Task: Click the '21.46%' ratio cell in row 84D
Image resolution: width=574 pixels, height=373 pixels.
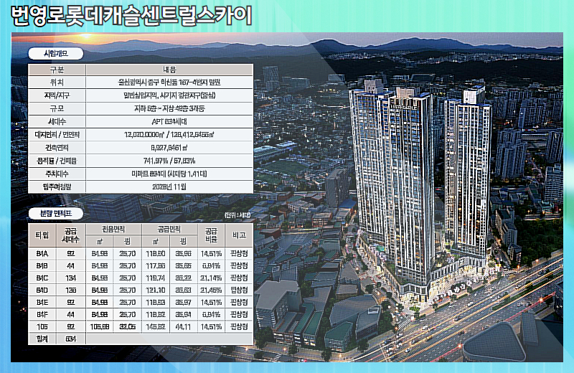Action: pos(211,290)
